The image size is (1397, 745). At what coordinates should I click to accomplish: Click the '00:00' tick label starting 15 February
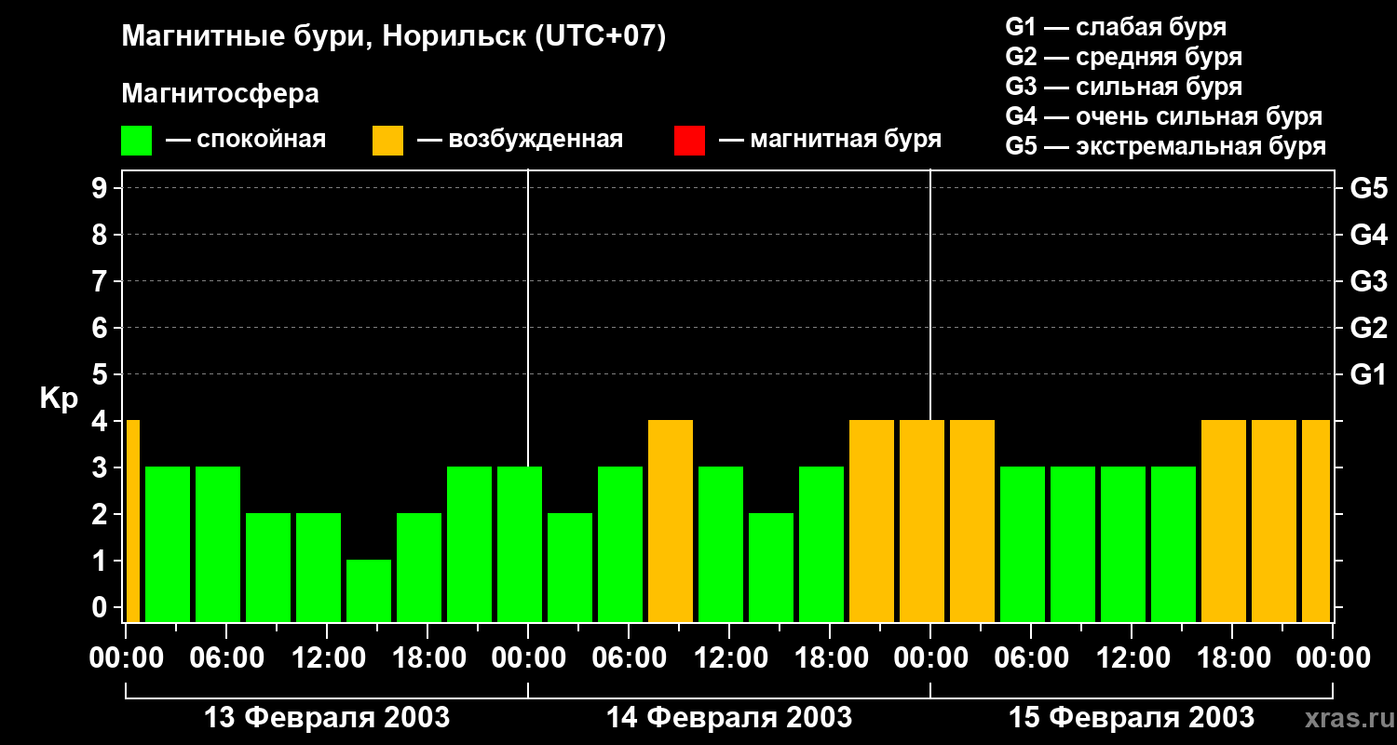[930, 658]
